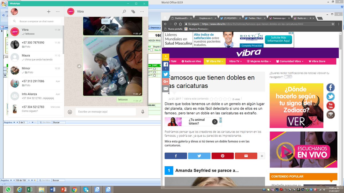
Task: Open the Vibra contact avatar in chat header
Action: point(71,12)
